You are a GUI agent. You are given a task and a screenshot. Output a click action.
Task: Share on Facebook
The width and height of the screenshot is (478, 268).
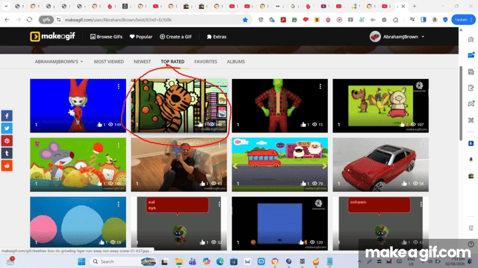[7, 115]
